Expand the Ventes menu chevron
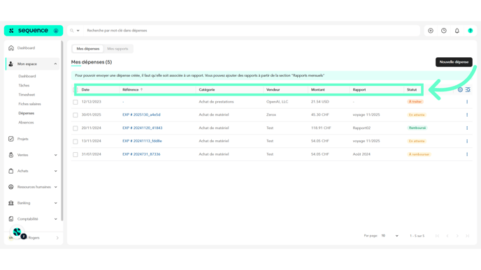 tap(55, 155)
